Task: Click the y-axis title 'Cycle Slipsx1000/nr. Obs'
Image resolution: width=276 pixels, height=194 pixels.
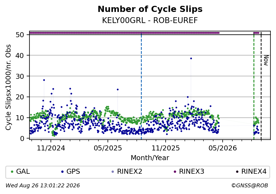Action: [8, 87]
